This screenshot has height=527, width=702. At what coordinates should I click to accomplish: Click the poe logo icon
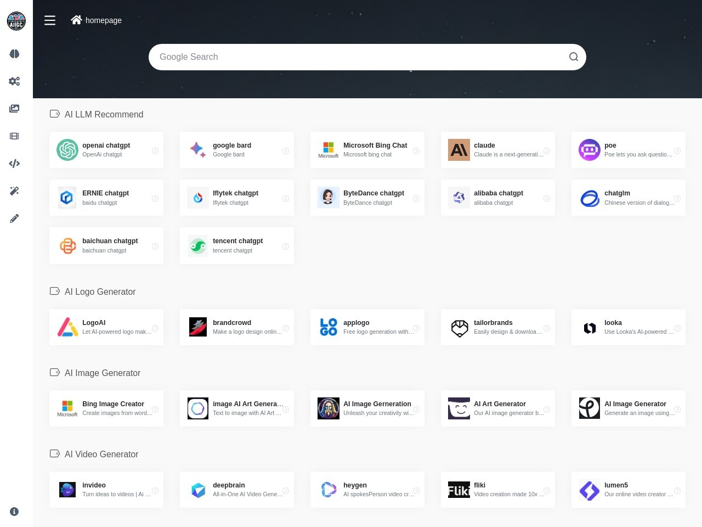[590, 150]
